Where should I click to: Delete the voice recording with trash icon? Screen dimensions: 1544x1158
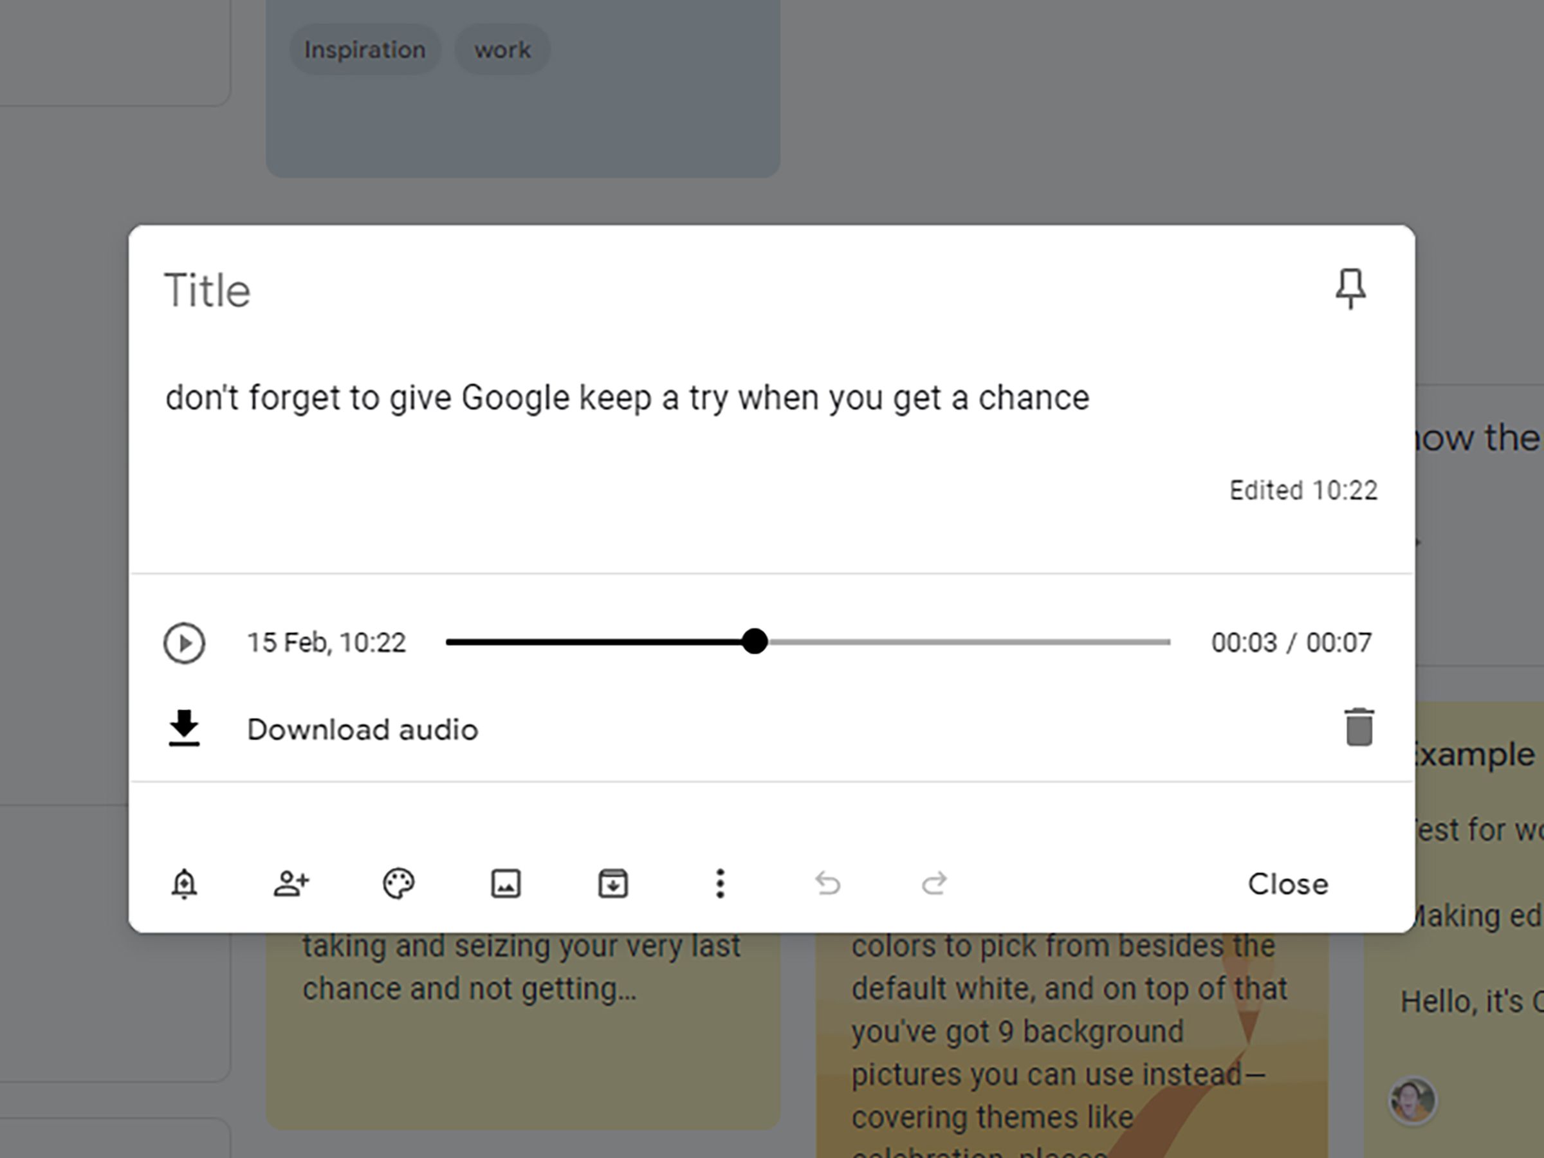1358,729
